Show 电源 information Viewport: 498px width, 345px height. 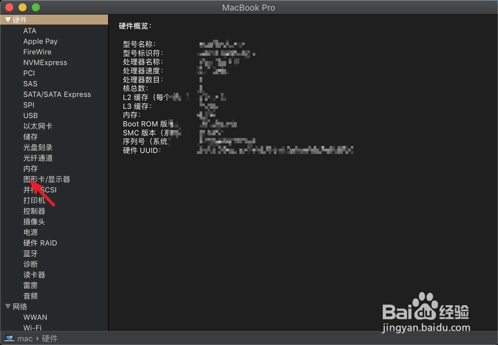coord(30,232)
